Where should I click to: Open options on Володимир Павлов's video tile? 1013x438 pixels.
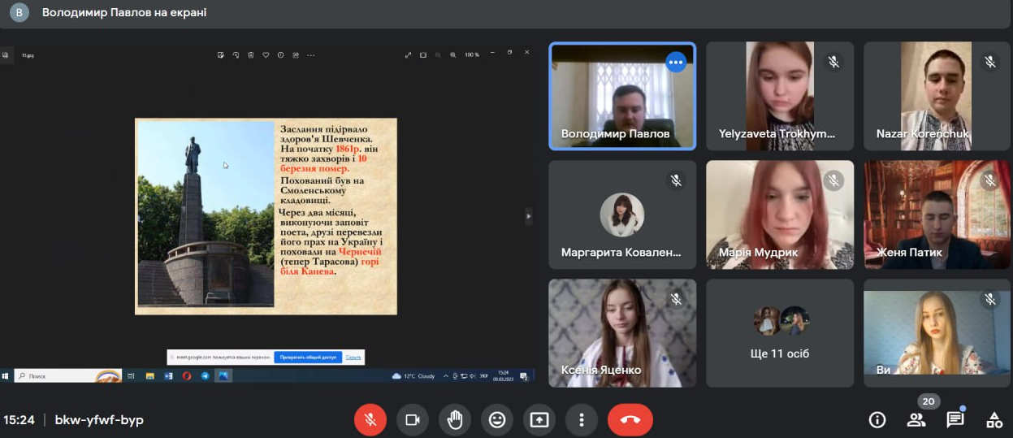point(676,62)
